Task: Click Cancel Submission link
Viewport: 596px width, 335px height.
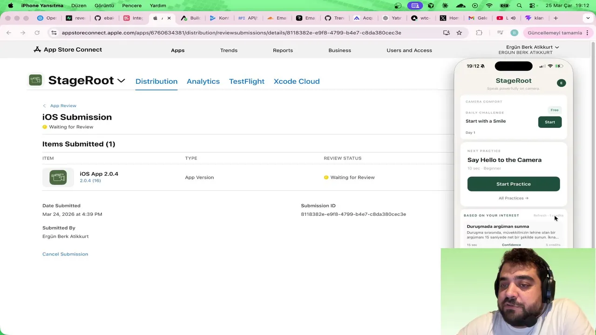Action: [x=65, y=254]
